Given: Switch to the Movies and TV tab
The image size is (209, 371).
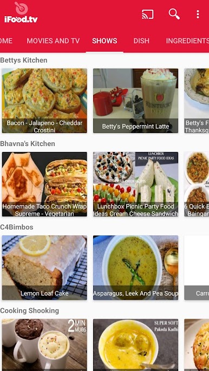Looking at the screenshot, I should [53, 41].
